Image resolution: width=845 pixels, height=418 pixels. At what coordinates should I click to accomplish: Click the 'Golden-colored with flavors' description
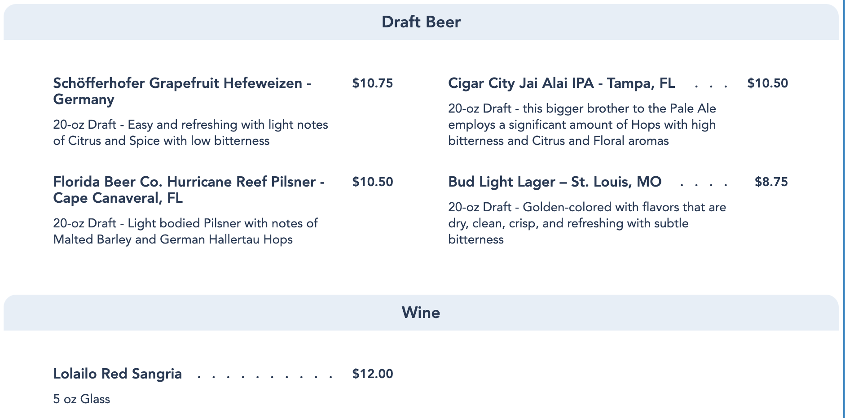coord(587,223)
